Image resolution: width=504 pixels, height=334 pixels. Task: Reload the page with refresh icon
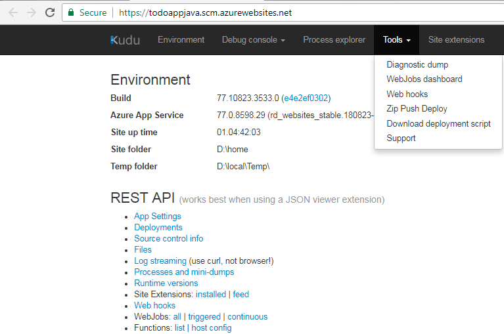pos(50,12)
